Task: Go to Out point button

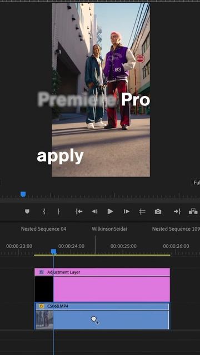Action: (x=177, y=211)
